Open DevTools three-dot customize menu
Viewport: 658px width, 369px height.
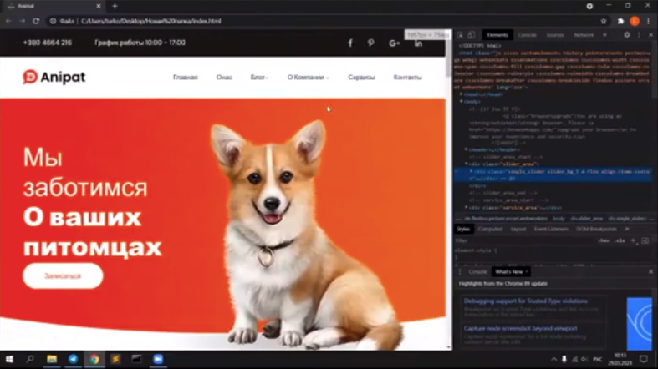tap(639, 35)
